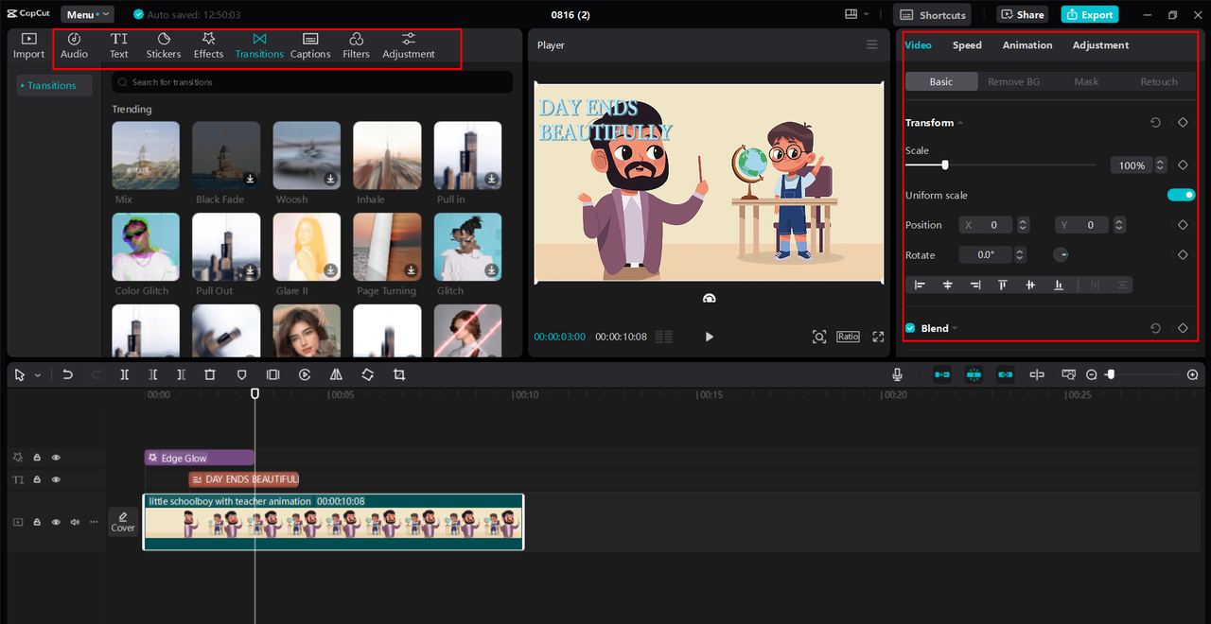1211x624 pixels.
Task: Expand the selection tool dropdown arrow
Action: click(38, 375)
